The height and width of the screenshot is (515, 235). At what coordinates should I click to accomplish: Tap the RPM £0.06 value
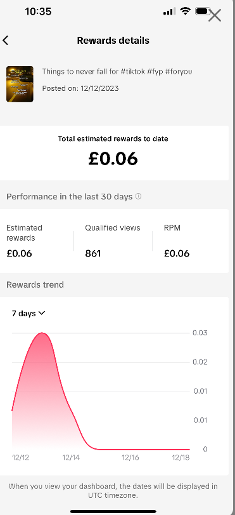coord(177,253)
